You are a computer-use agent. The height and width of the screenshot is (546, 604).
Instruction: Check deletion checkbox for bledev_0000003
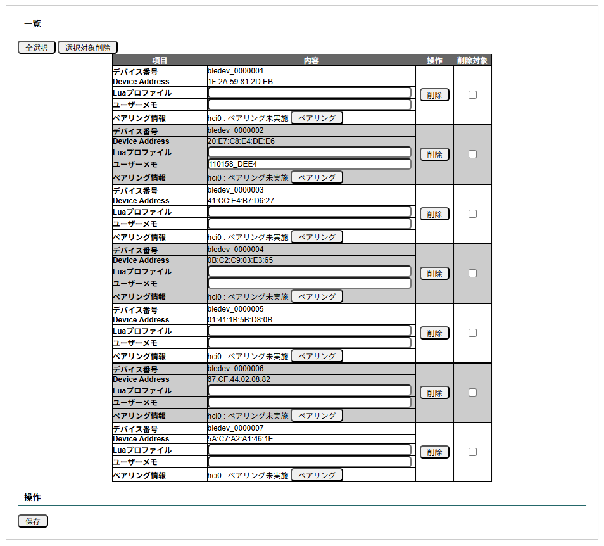pyautogui.click(x=473, y=214)
